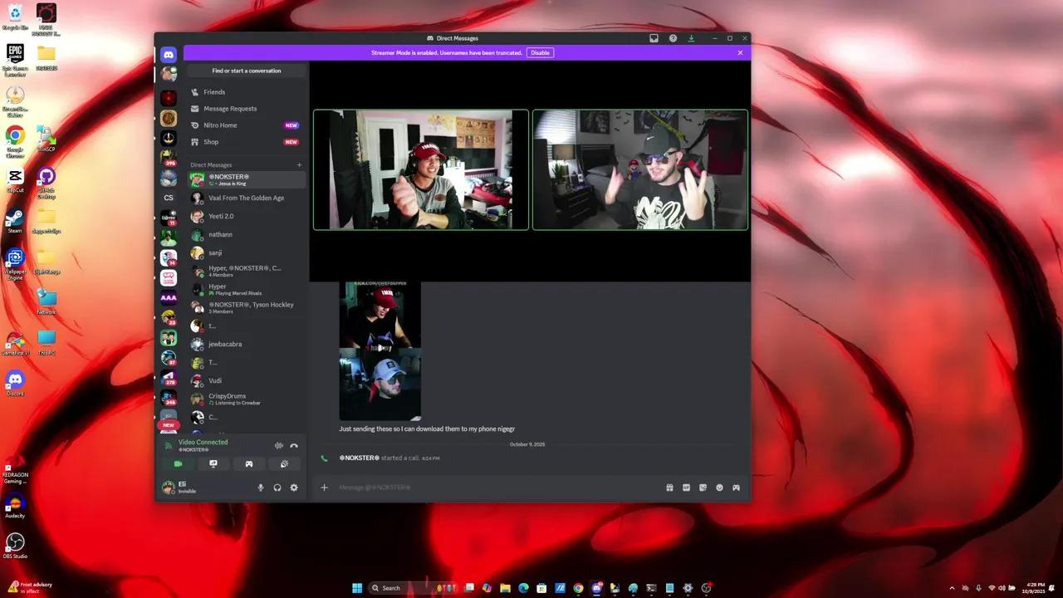Open the ®NOKSTER®, Tyson Hockley group
The image size is (1063, 598).
pyautogui.click(x=247, y=307)
